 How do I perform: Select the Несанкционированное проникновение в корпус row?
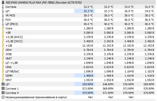point(78,97)
